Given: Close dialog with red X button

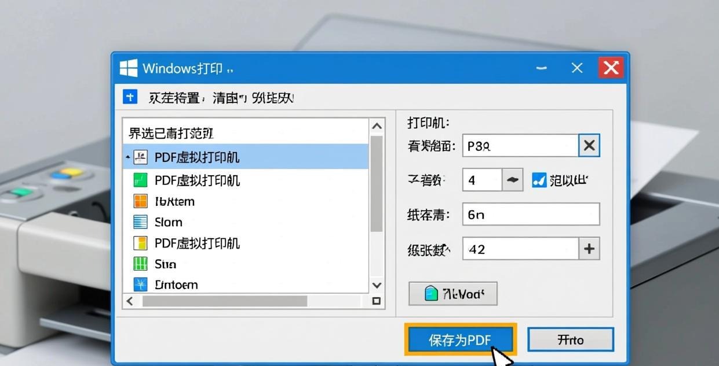Looking at the screenshot, I should pyautogui.click(x=611, y=68).
